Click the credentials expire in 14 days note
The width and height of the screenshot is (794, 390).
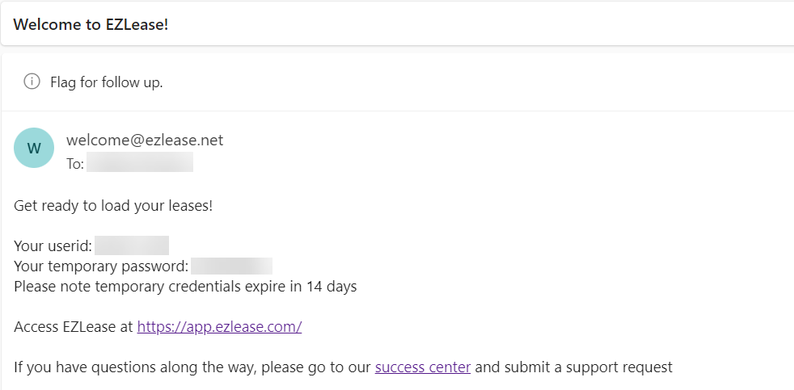[185, 287]
